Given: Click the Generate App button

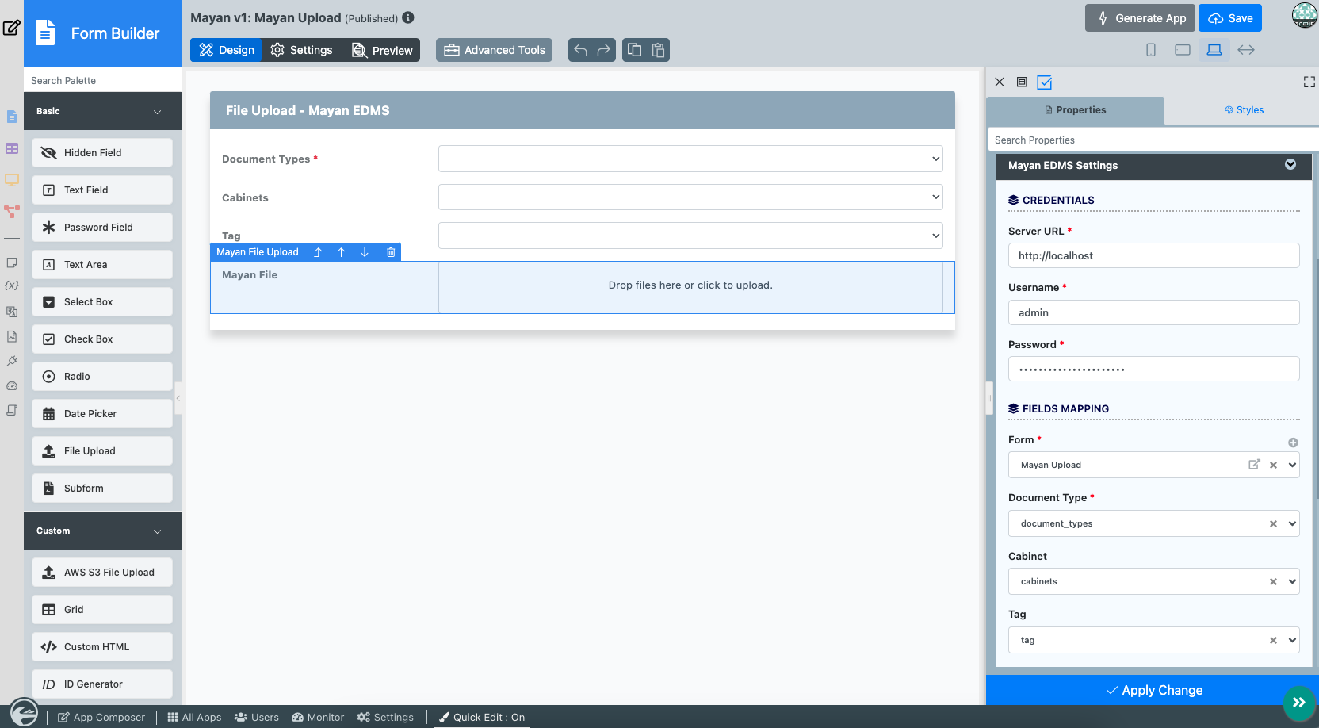Looking at the screenshot, I should (x=1140, y=18).
